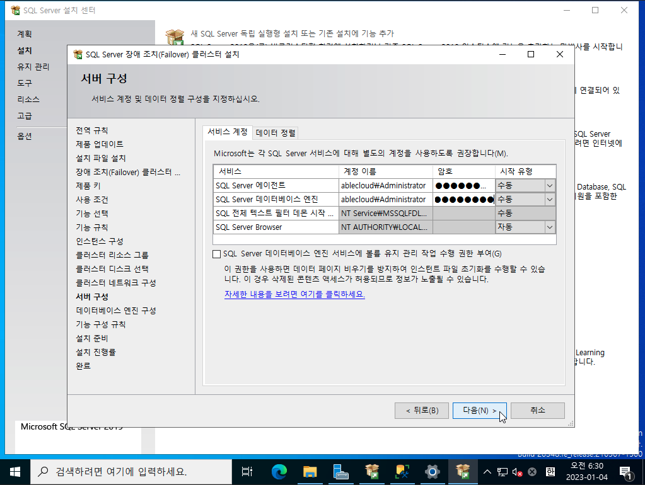Screen dimensions: 645x485
Task: Click the 서비스 column header
Action: (276, 171)
